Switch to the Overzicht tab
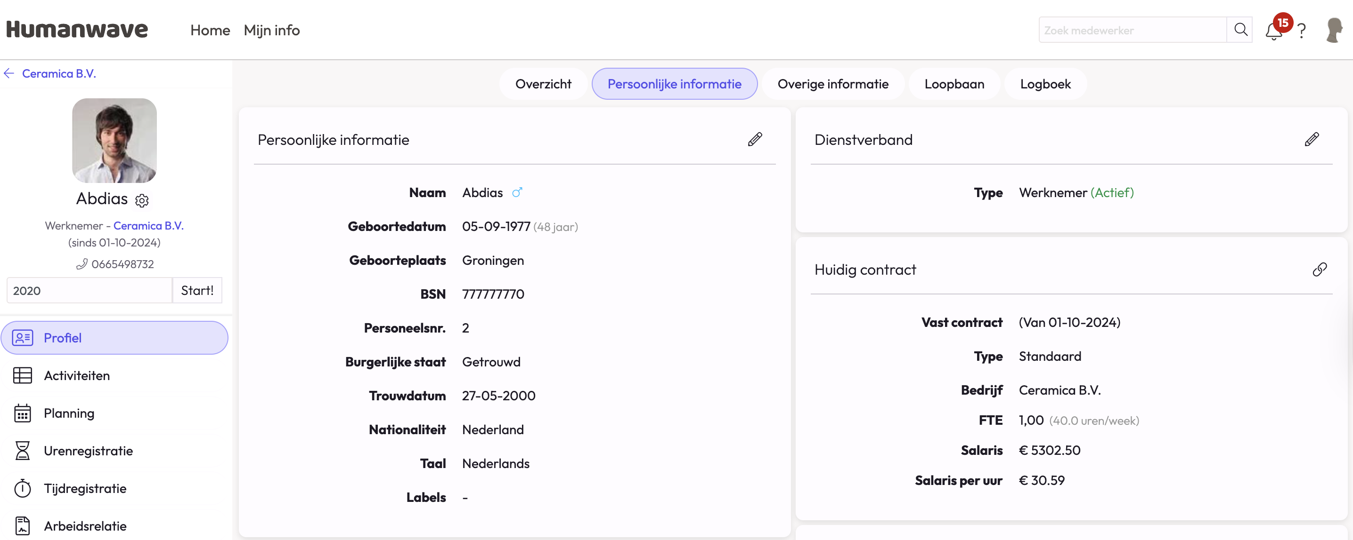This screenshot has height=540, width=1353. pyautogui.click(x=543, y=84)
